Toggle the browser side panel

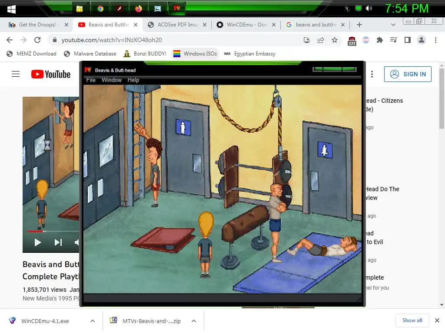coord(408,40)
